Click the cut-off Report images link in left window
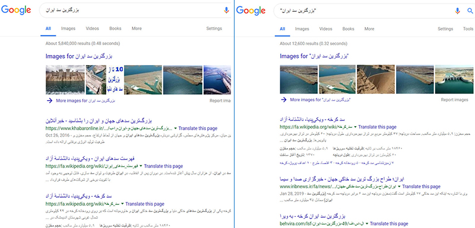Viewport: 475px width, 228px height. tap(220, 101)
